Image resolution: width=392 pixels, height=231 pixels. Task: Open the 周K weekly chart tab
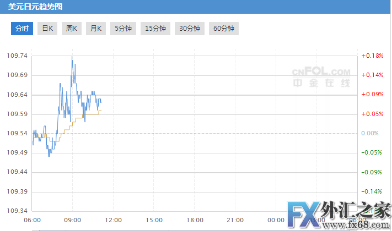click(72, 29)
